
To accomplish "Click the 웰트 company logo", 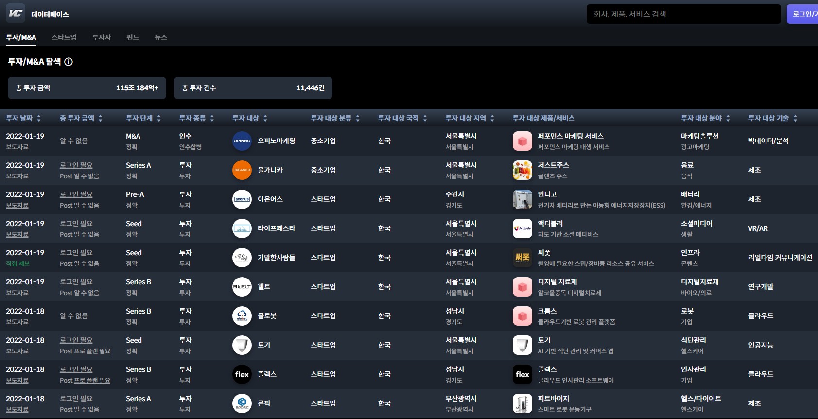I will (x=242, y=287).
